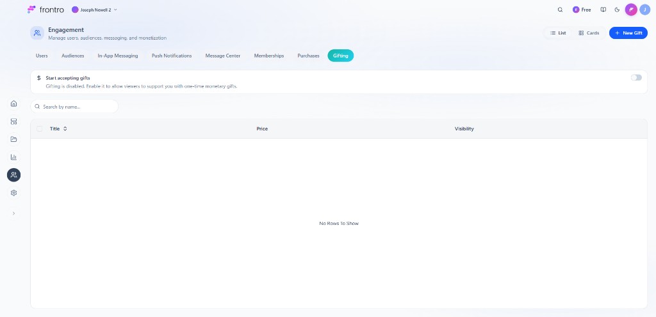Click the Search by name field
This screenshot has width=656, height=317.
click(x=74, y=107)
